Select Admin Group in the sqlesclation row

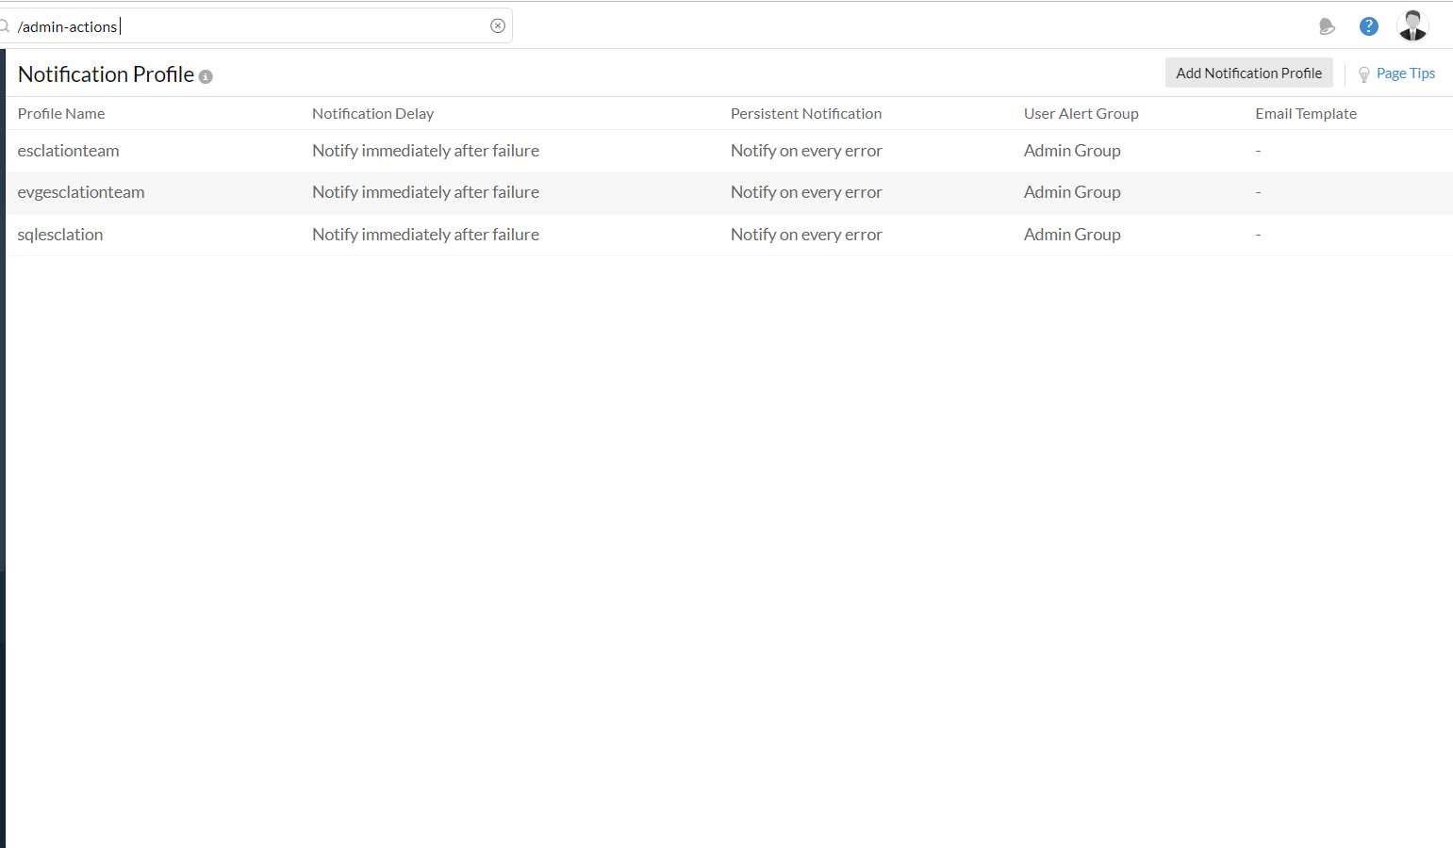[1072, 235]
